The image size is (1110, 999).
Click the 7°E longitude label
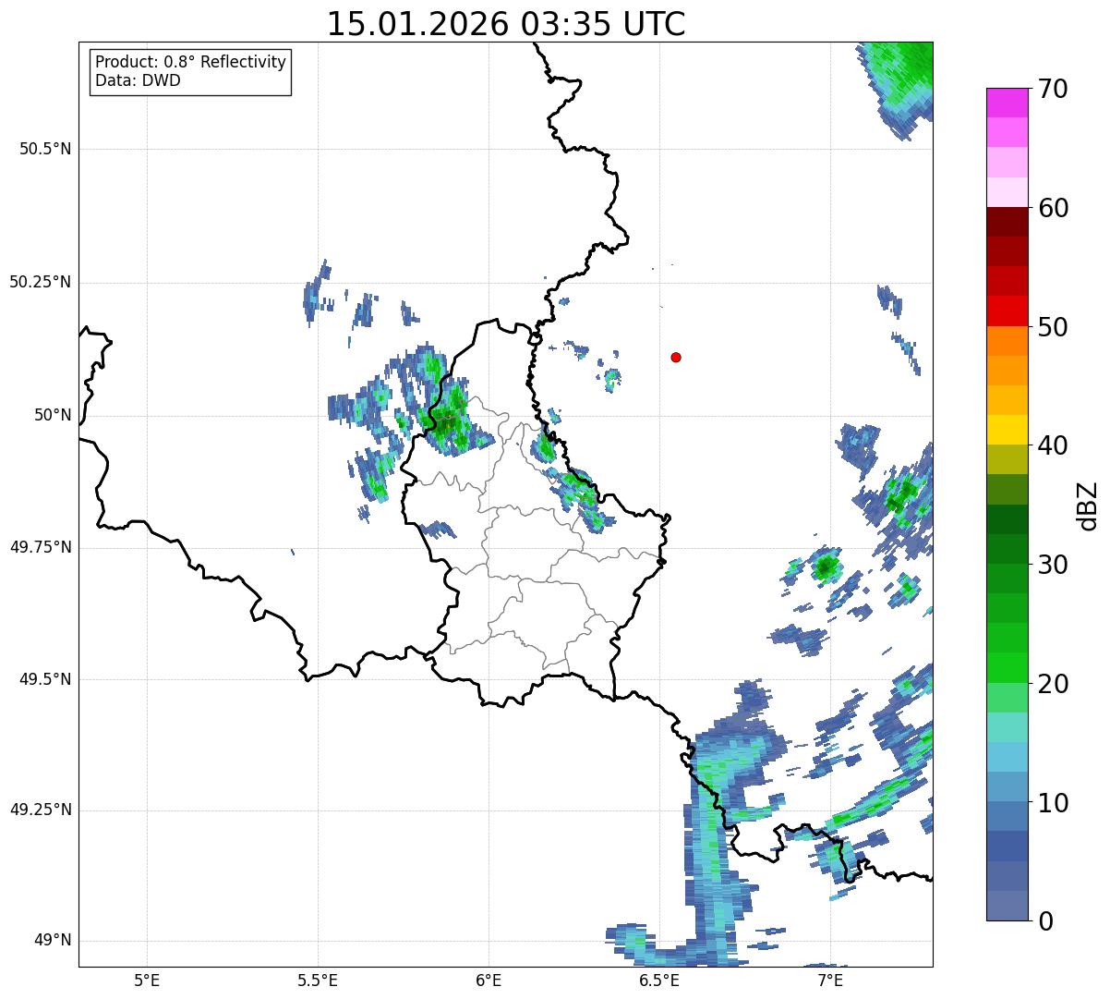830,980
